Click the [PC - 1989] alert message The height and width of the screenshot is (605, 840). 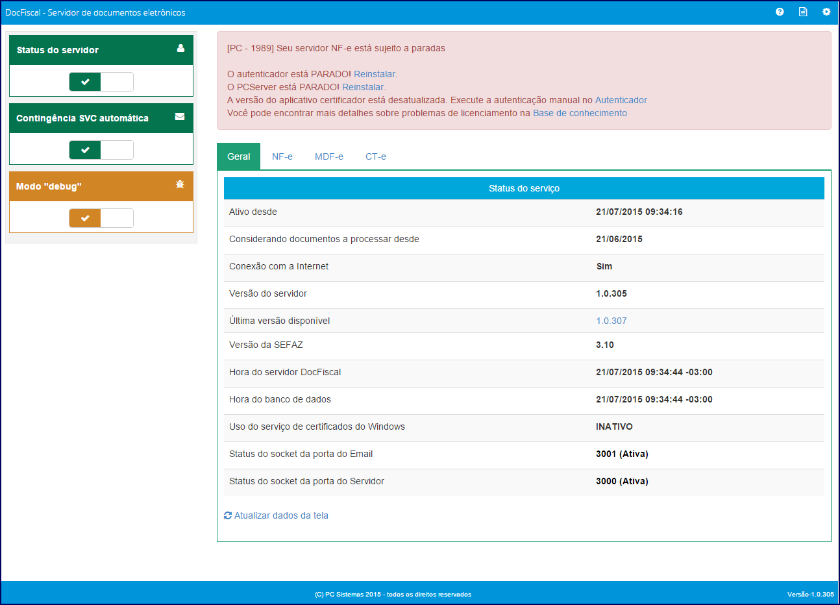[x=336, y=48]
